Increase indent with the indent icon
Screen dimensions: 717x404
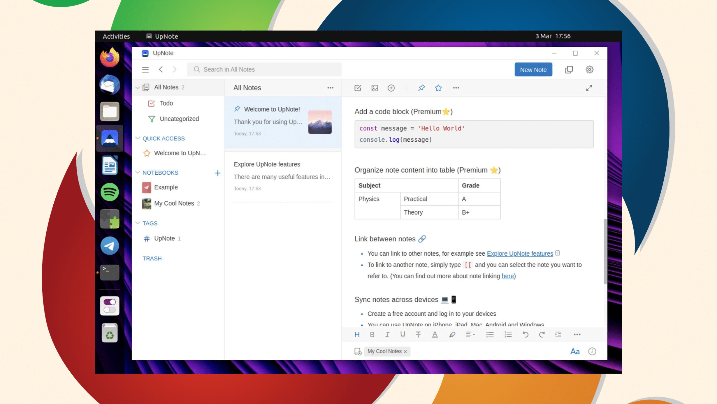[558, 334]
